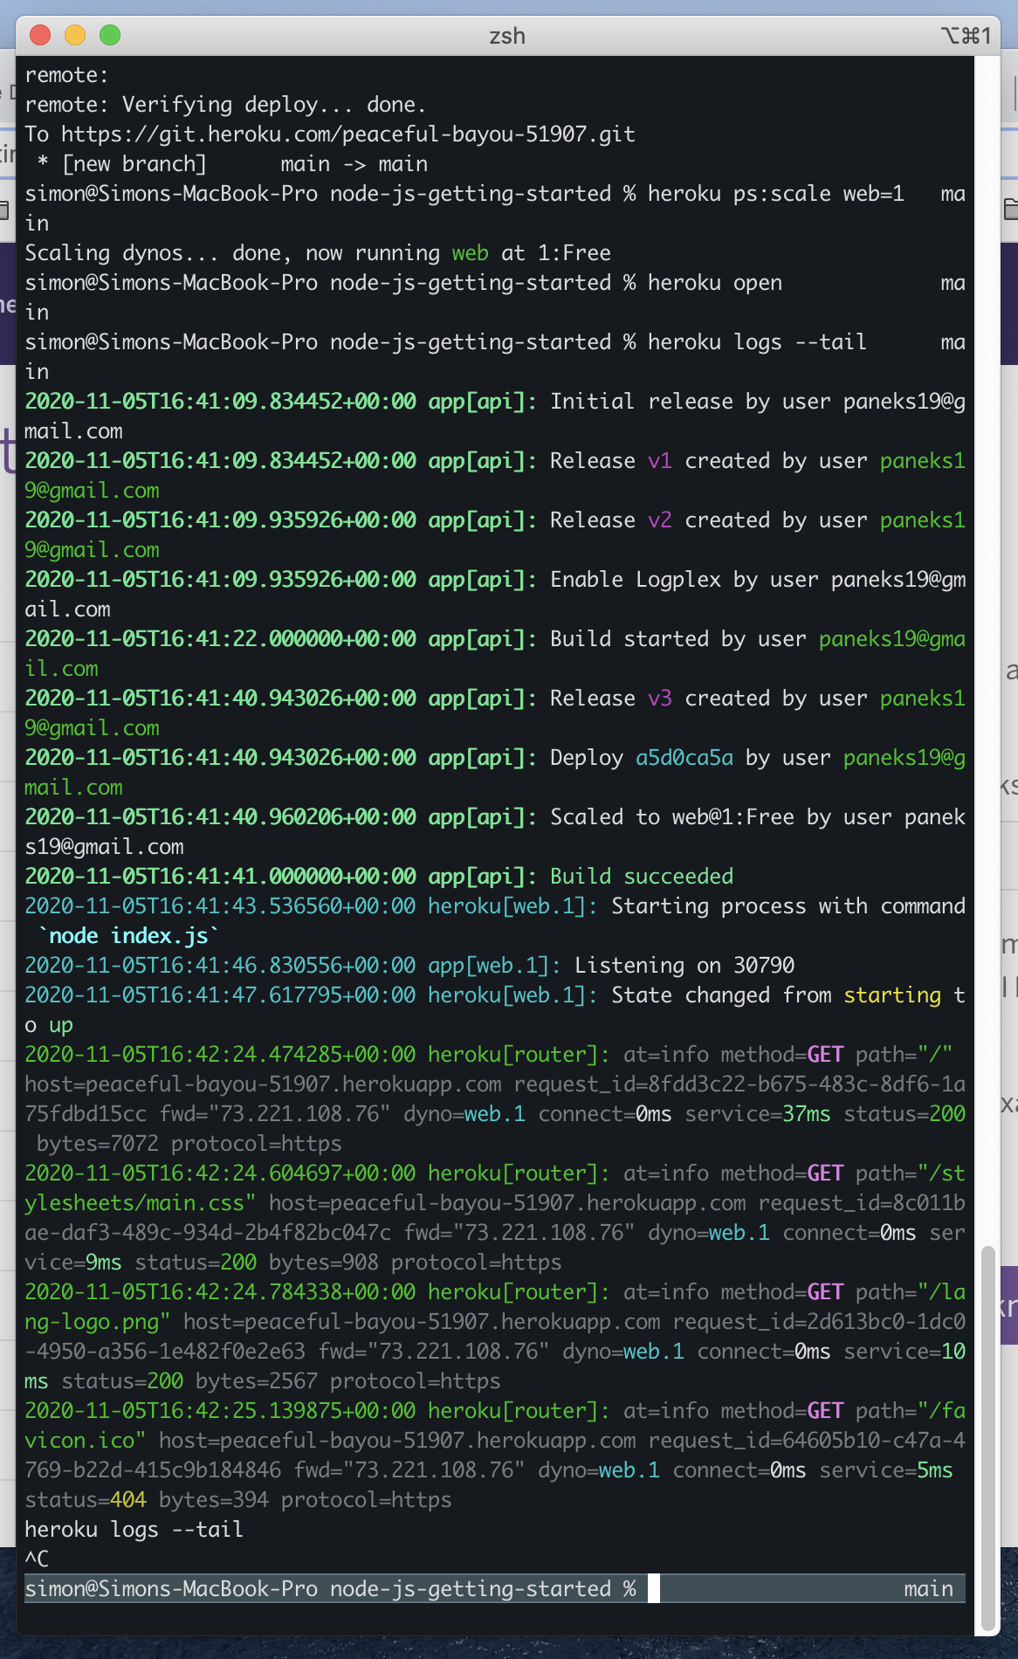Place cursor at the bottom command prompt
The image size is (1018, 1659).
pos(654,1589)
